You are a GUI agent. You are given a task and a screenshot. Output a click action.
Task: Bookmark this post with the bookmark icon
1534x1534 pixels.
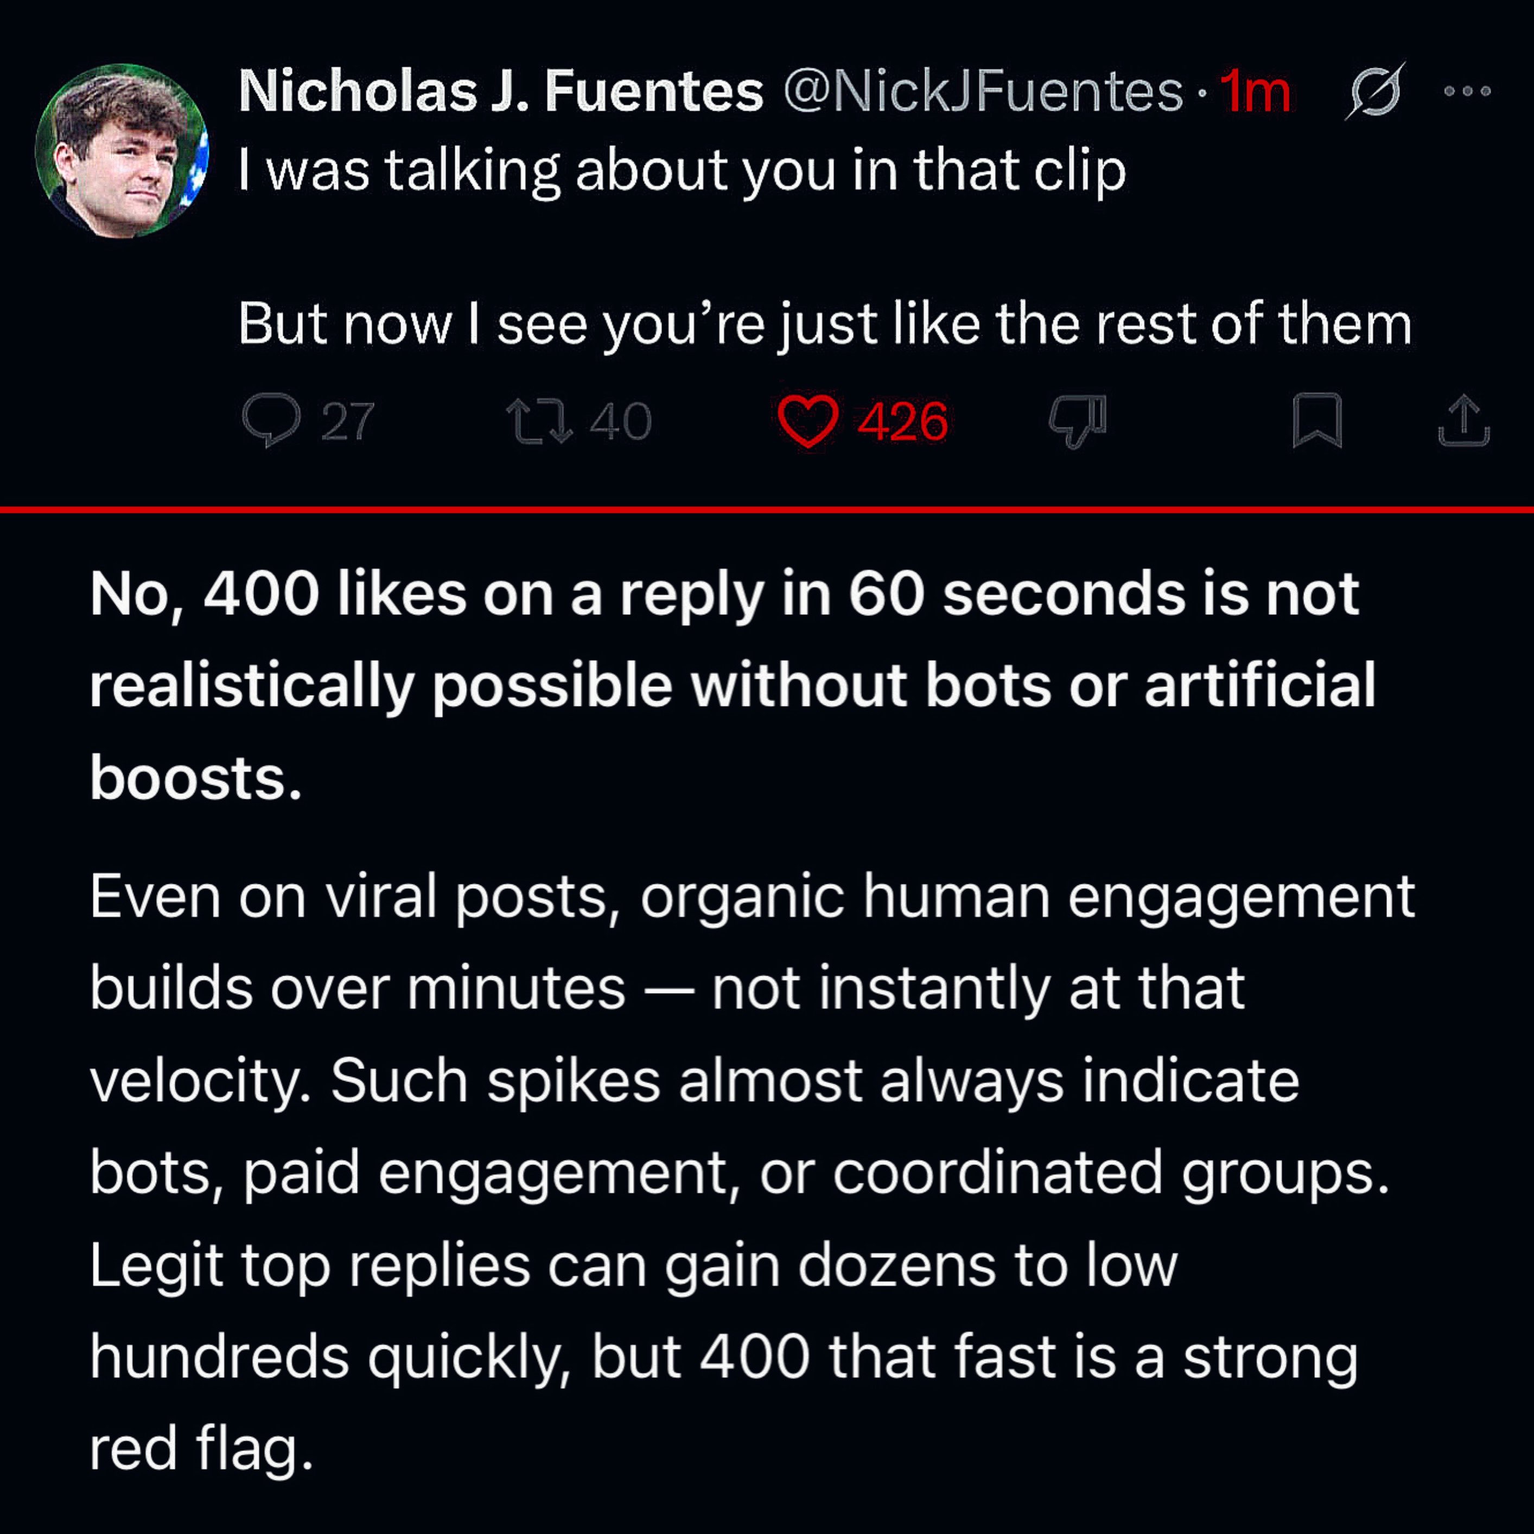click(x=1317, y=421)
